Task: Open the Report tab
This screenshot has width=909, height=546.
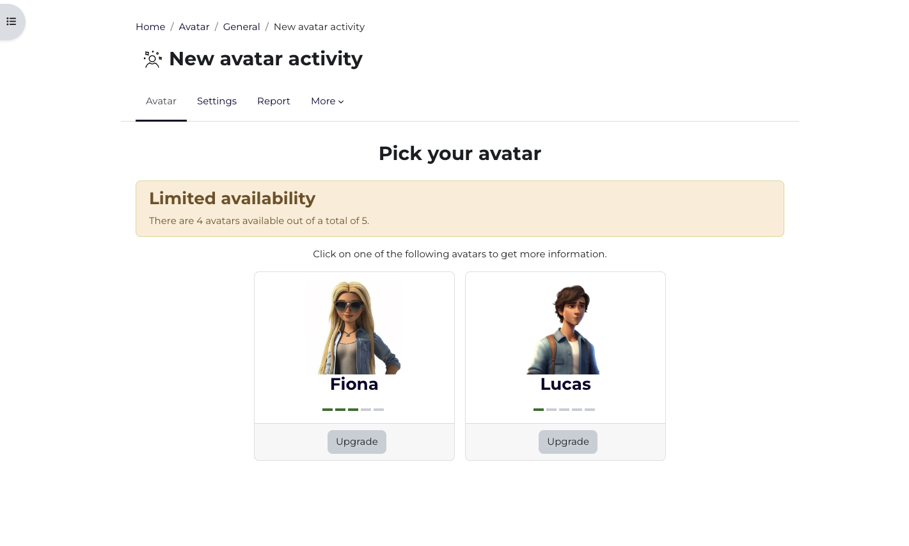Action: click(273, 101)
